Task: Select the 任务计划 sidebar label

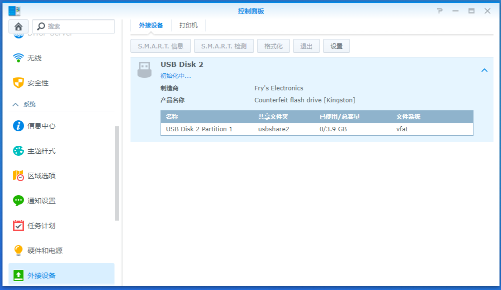Action: point(41,226)
